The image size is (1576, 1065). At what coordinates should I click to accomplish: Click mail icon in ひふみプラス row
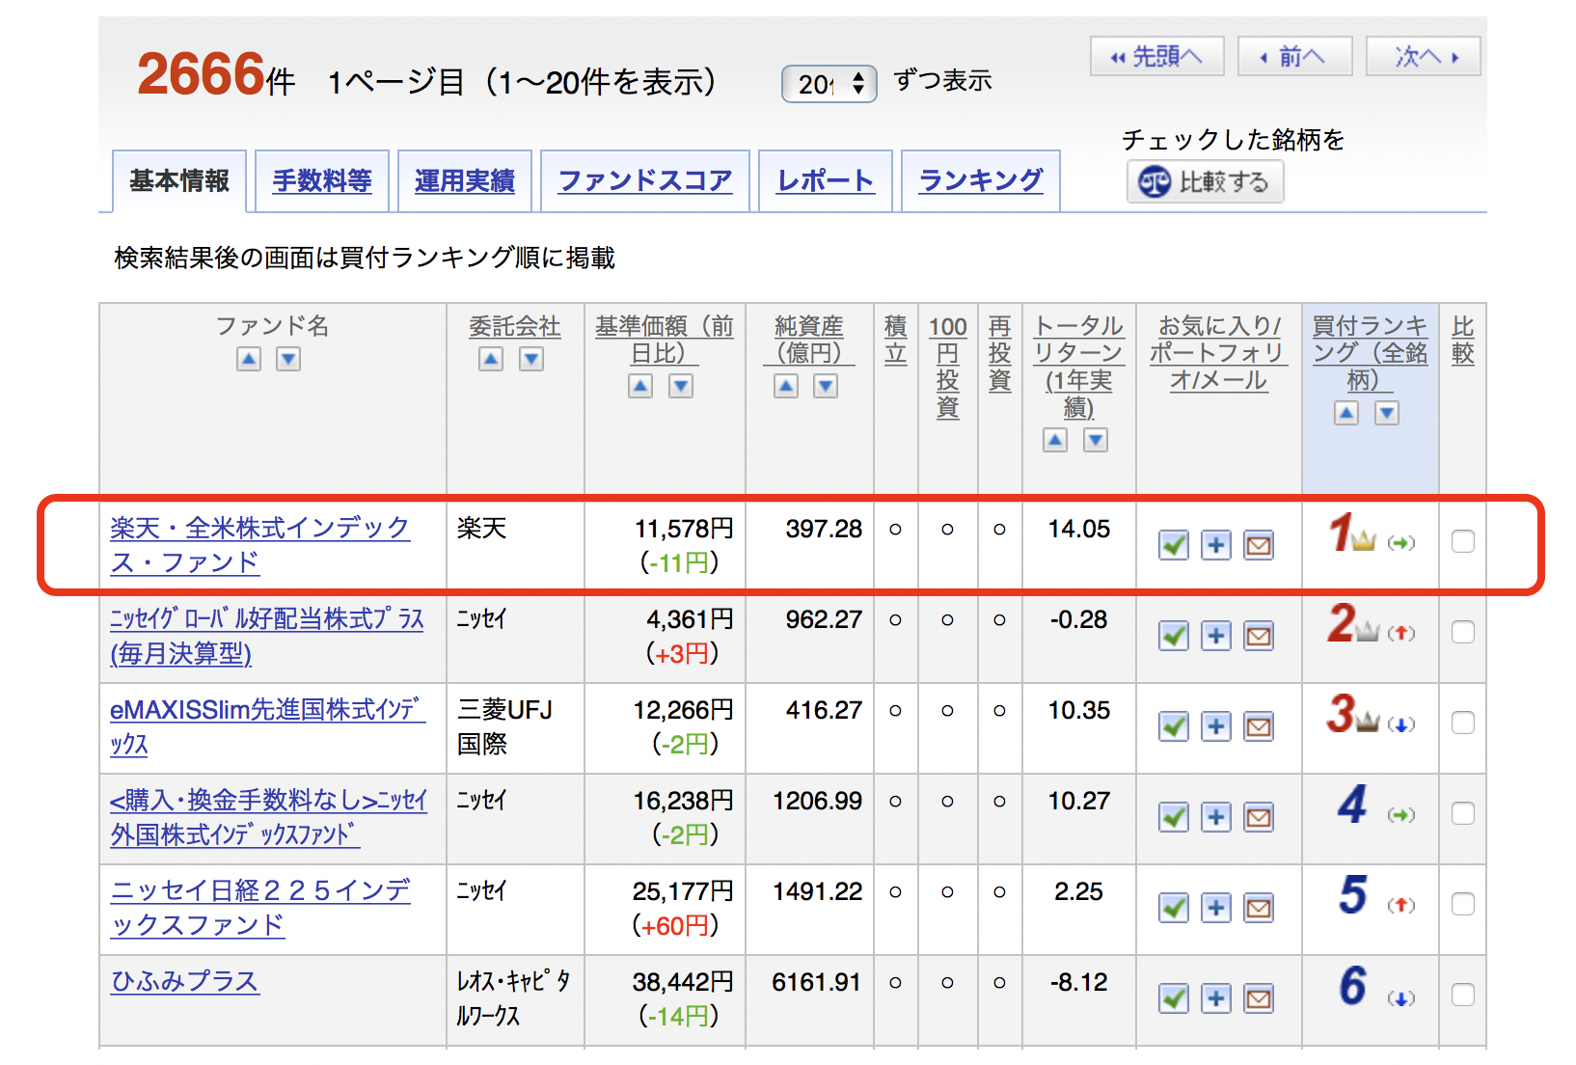point(1259,998)
